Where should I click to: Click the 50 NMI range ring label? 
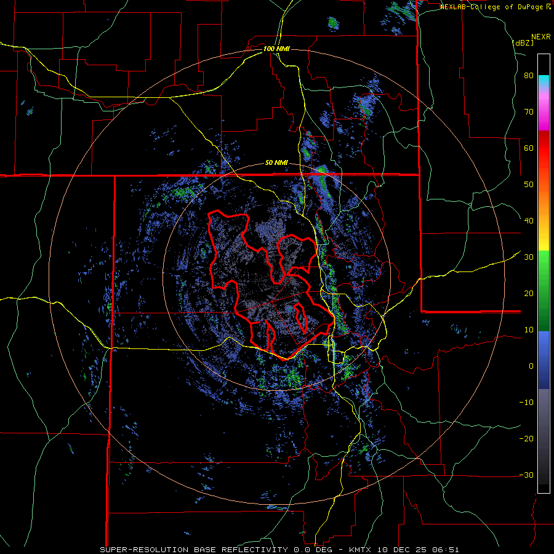point(276,163)
